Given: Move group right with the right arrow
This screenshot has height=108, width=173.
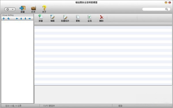Looking at the screenshot, I should pyautogui.click(x=30, y=18).
